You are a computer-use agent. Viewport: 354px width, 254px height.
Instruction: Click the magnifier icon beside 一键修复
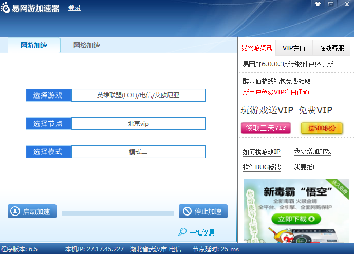coord(182,232)
